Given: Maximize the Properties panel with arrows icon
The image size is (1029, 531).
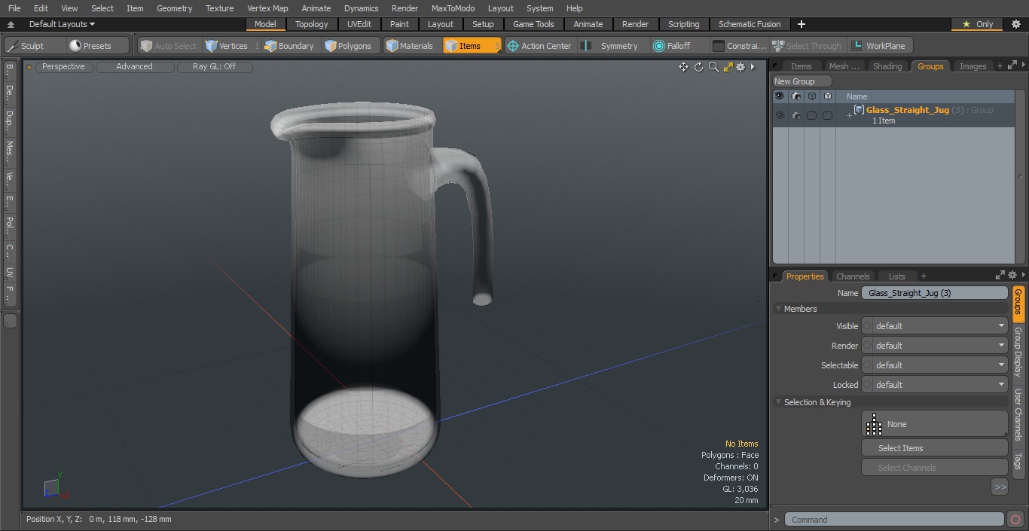Looking at the screenshot, I should [1000, 276].
